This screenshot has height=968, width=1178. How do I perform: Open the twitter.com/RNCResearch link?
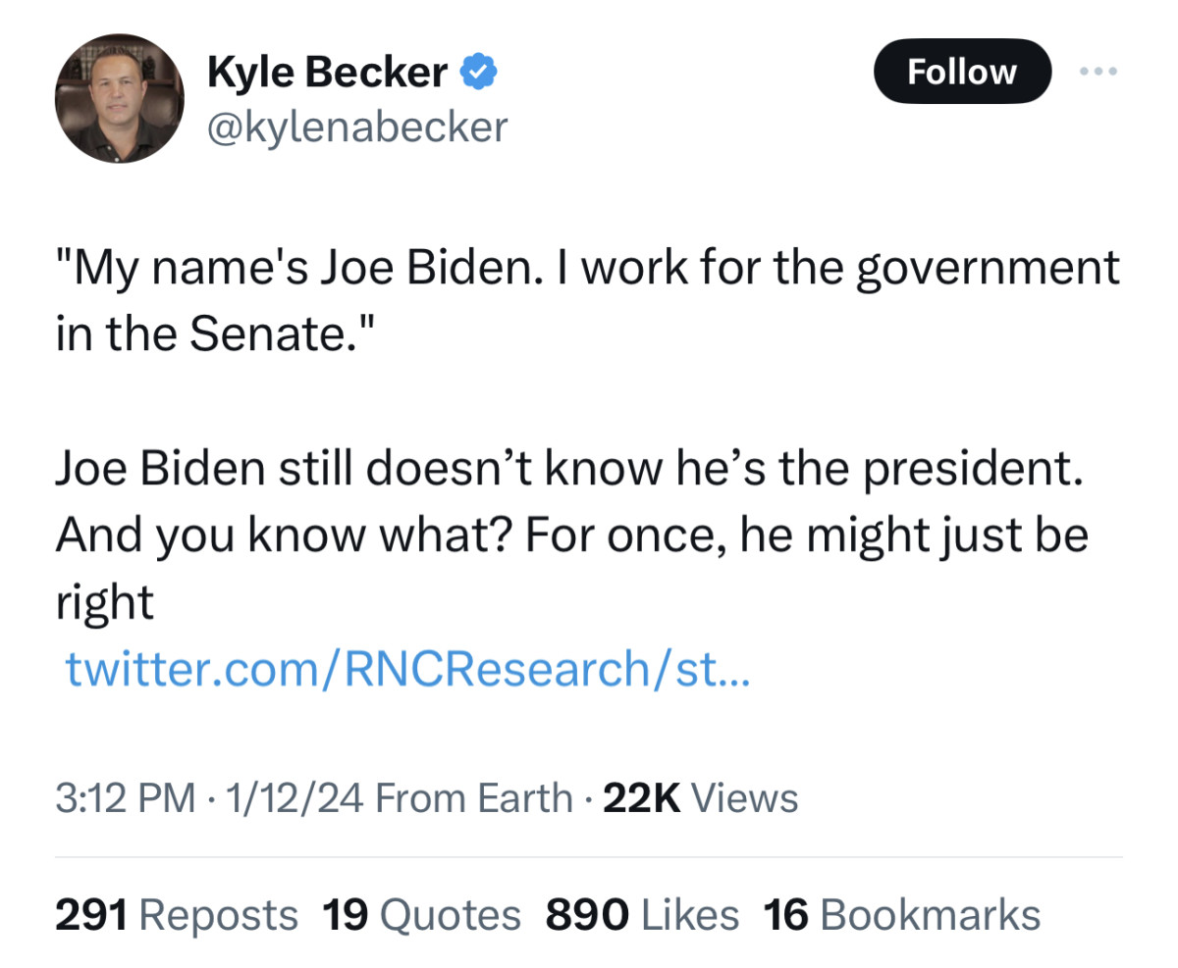coord(406,669)
